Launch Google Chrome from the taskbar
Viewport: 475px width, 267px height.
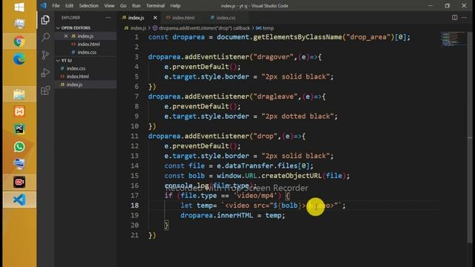pyautogui.click(x=19, y=42)
